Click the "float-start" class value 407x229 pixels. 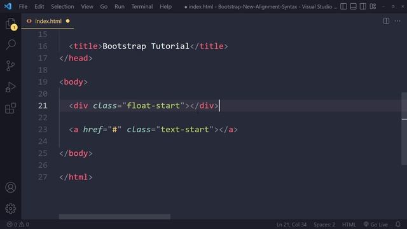pos(153,106)
